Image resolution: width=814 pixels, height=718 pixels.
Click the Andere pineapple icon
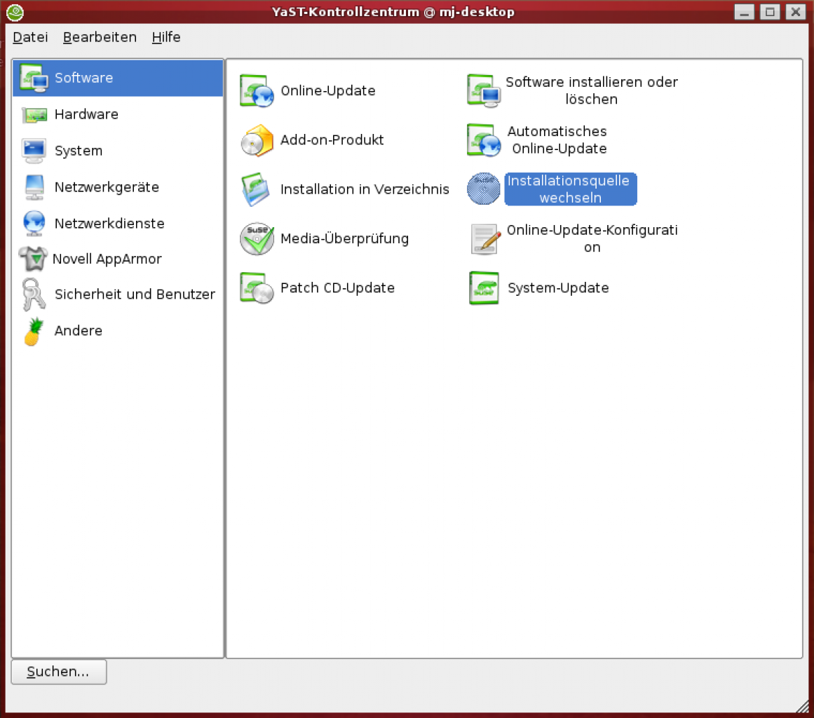34,332
